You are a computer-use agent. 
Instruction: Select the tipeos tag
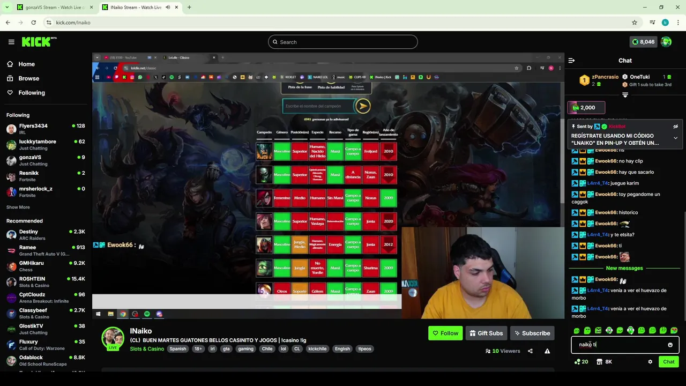tap(364, 349)
